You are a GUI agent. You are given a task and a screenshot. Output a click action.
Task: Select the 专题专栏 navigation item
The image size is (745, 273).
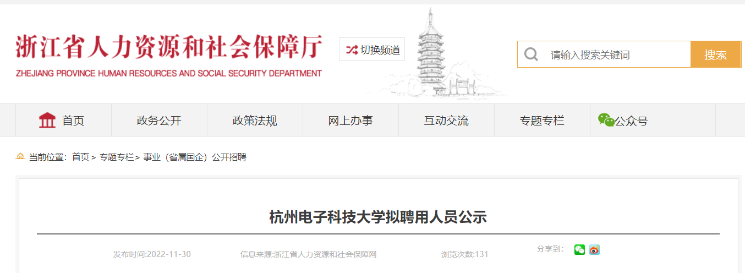pyautogui.click(x=542, y=121)
